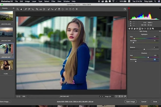Viewport: 161px width, 107px height.
Task: Open the Filmstrip panel menu
Action: (x=14, y=8)
